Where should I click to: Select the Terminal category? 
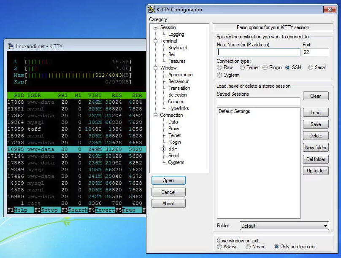point(168,41)
